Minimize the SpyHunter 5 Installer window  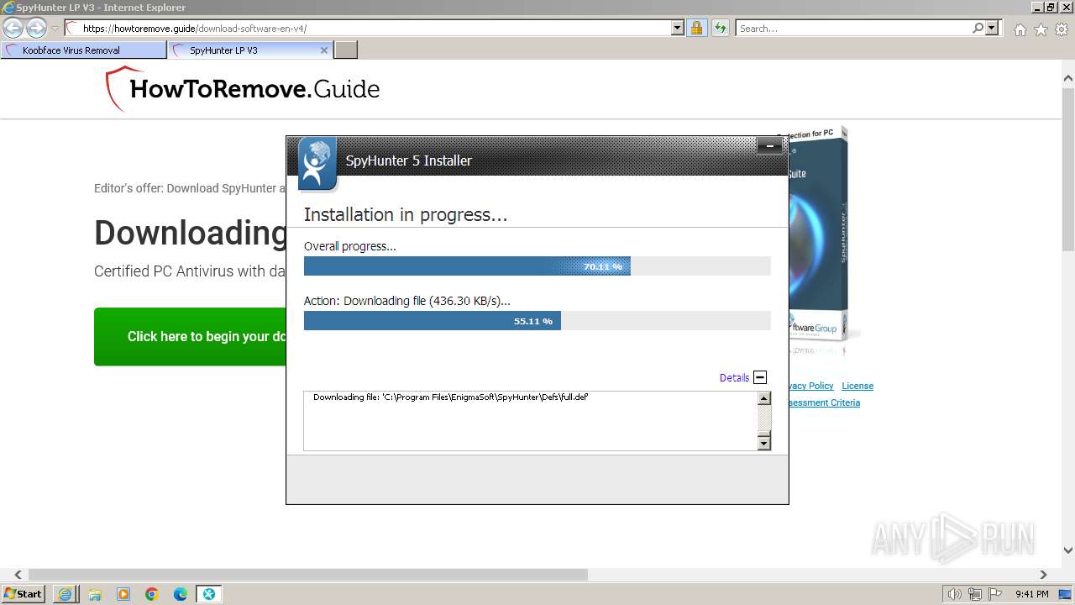(x=769, y=146)
